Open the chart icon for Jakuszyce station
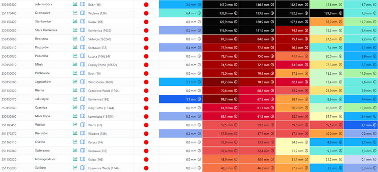The width and height of the screenshot is (378, 172). (75, 99)
